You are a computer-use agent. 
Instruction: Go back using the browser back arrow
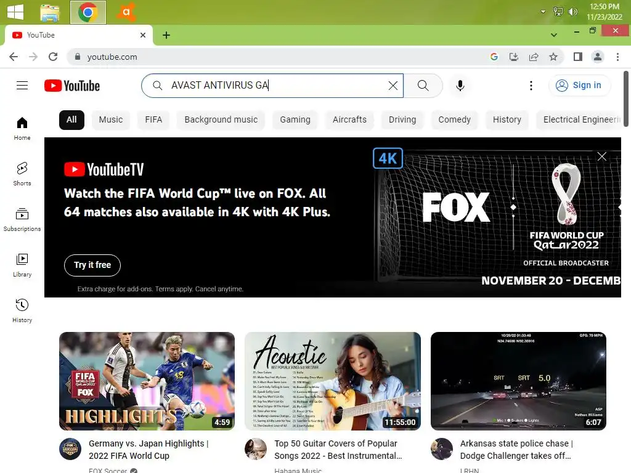click(x=14, y=57)
